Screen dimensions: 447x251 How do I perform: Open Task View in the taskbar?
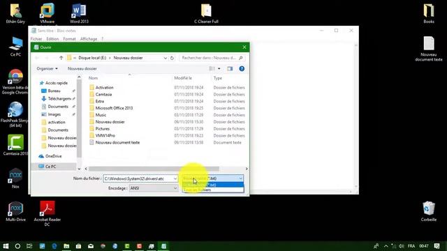click(x=29, y=246)
